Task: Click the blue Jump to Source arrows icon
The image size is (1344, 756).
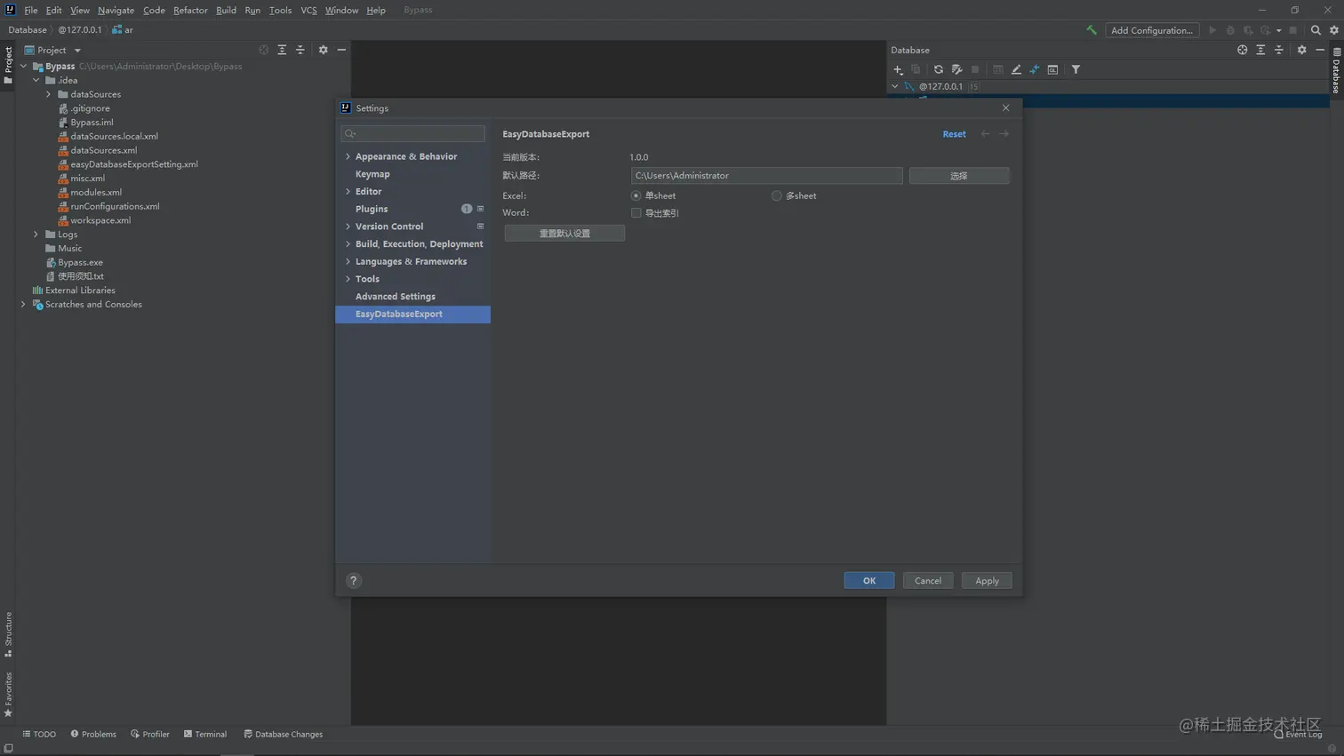Action: click(x=1034, y=69)
